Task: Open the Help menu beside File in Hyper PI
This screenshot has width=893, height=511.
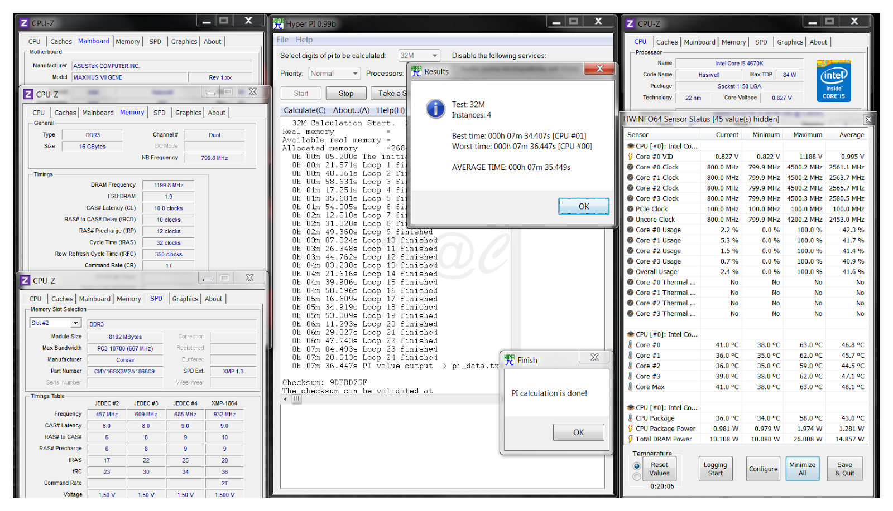Action: (304, 40)
